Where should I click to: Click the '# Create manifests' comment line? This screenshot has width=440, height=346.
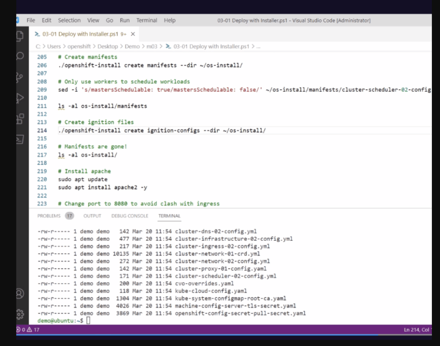88,57
